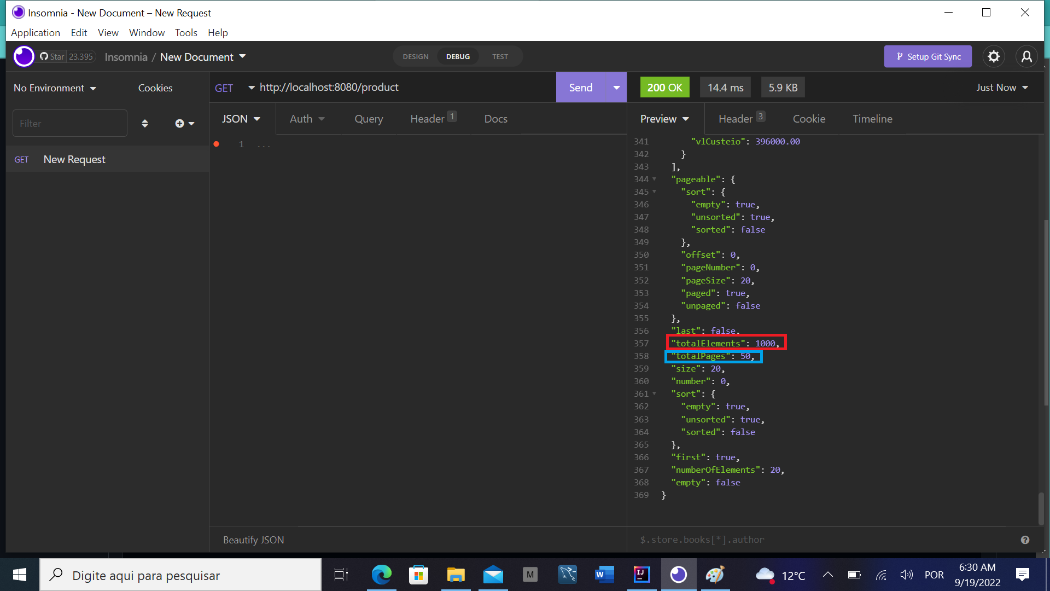This screenshot has height=591, width=1050.
Task: Open Microsoft Edge from the taskbar
Action: pyautogui.click(x=381, y=575)
